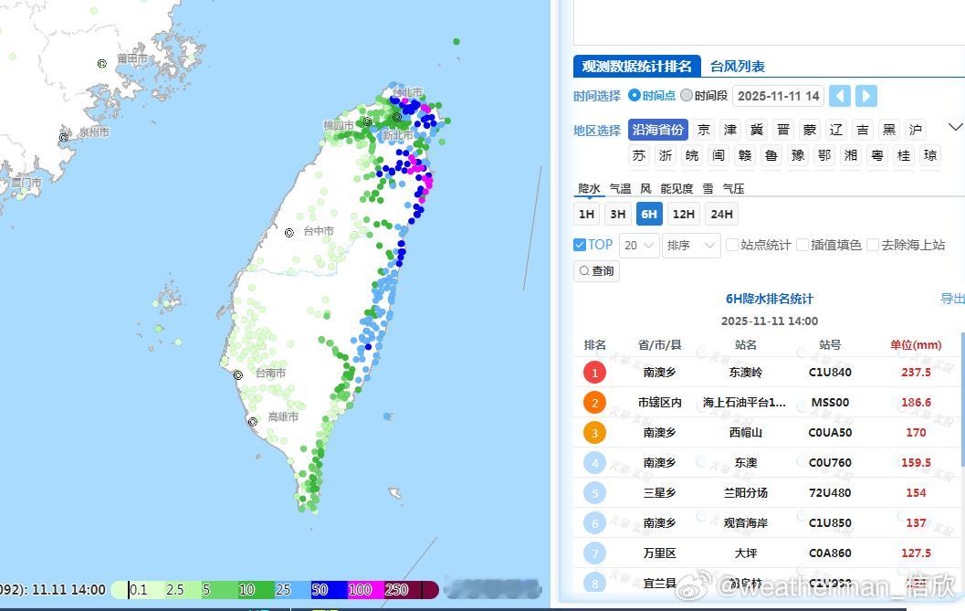Viewport: 965px width, 611px height.
Task: Click the 导出 export link
Action: click(x=952, y=299)
